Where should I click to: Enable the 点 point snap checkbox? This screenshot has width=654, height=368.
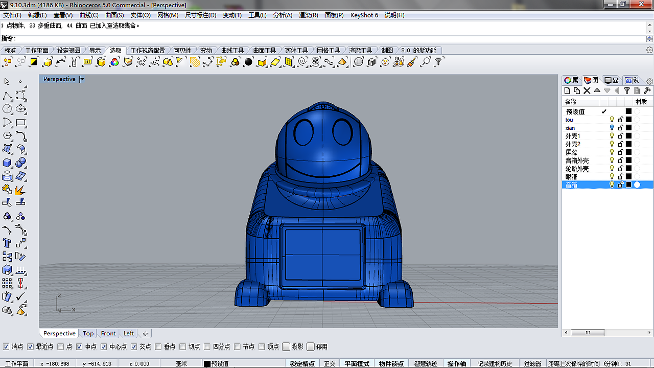pos(61,347)
